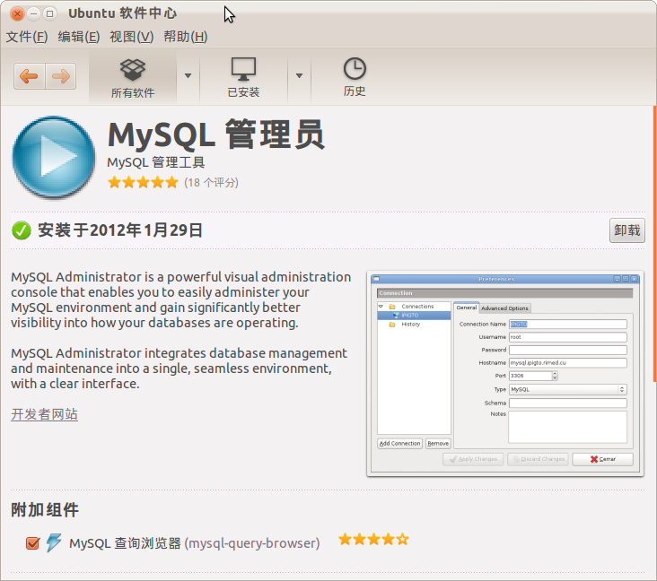Click the four-star rating of mysql-query-browser
This screenshot has width=657, height=581.
click(x=373, y=539)
